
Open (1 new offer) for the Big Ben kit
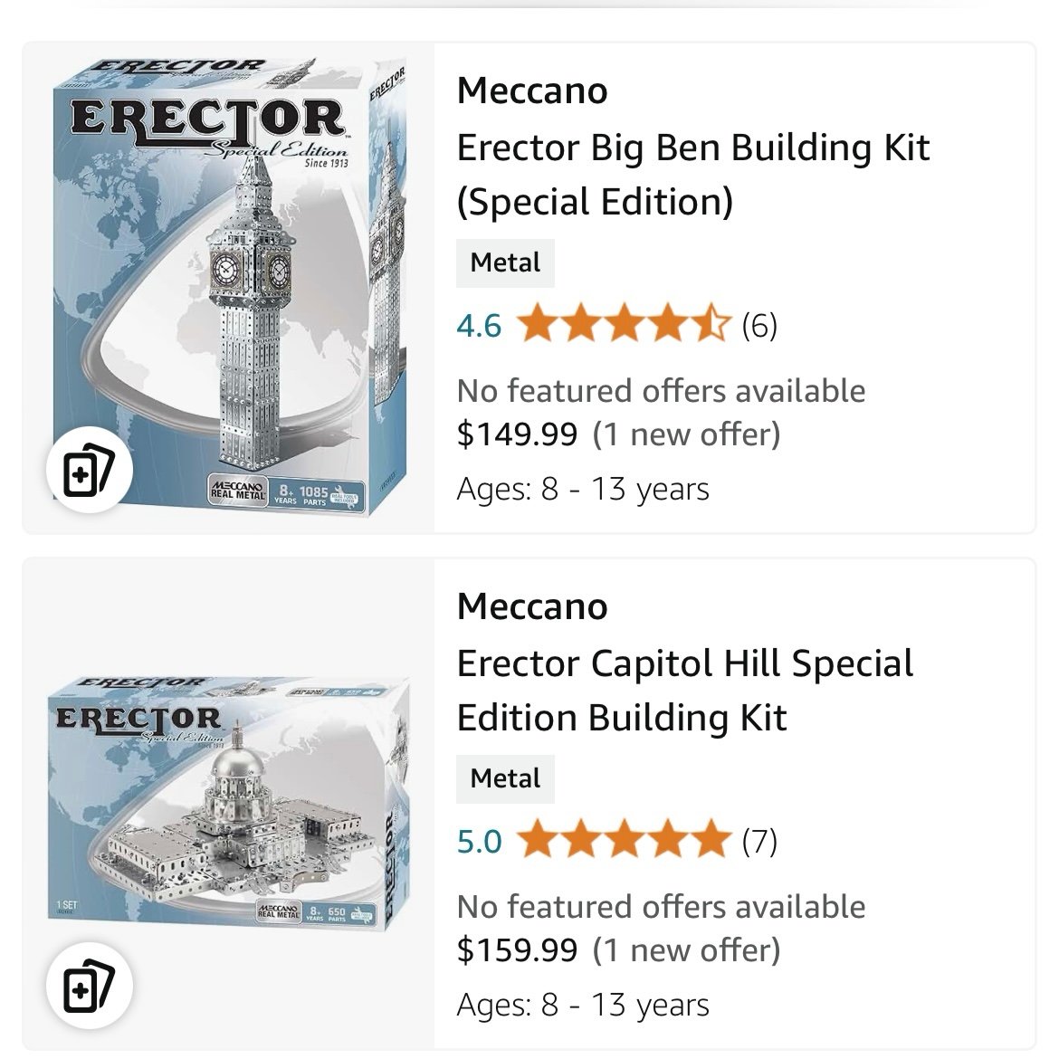point(686,434)
